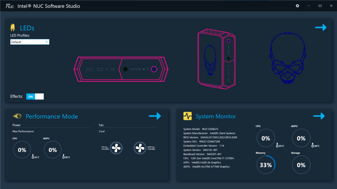Open settings via the gear icon
337x189 pixels.
click(298, 6)
